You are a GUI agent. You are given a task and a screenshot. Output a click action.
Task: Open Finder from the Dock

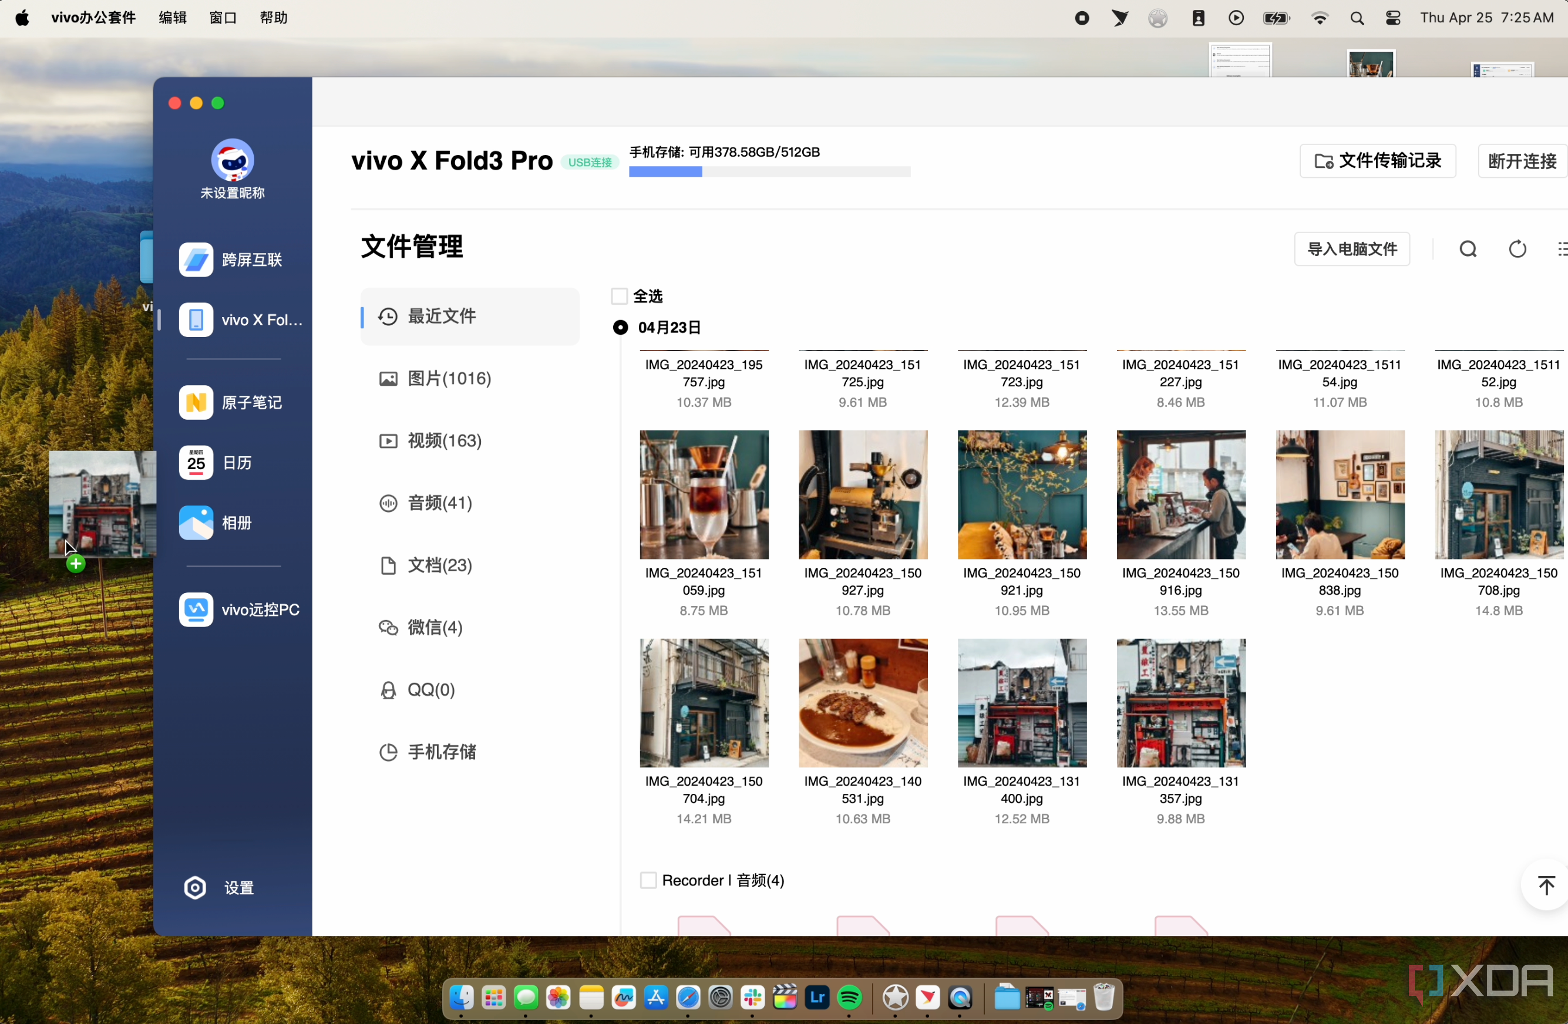tap(461, 998)
